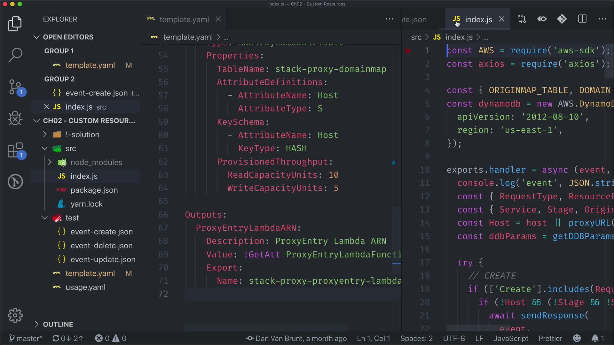614x345 pixels.
Task: Expand the node_modules folder
Action: tap(96, 162)
